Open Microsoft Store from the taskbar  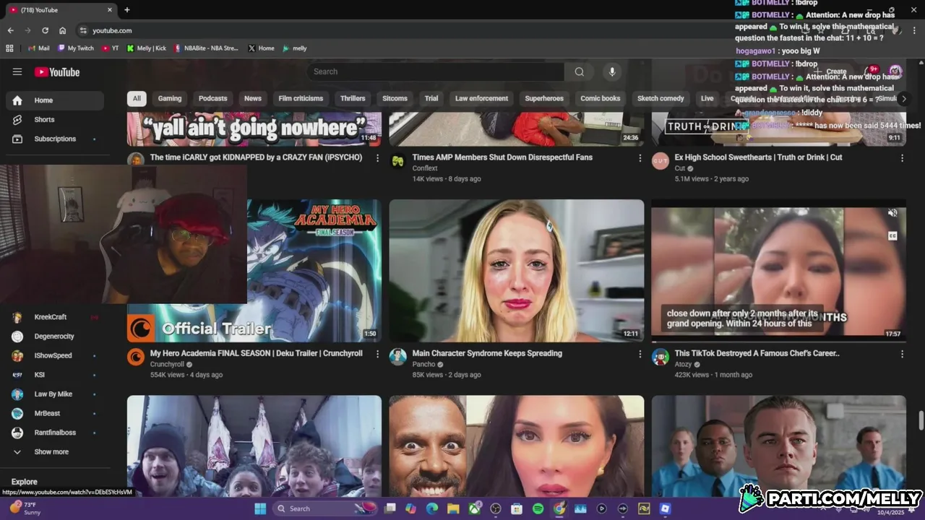tap(517, 508)
